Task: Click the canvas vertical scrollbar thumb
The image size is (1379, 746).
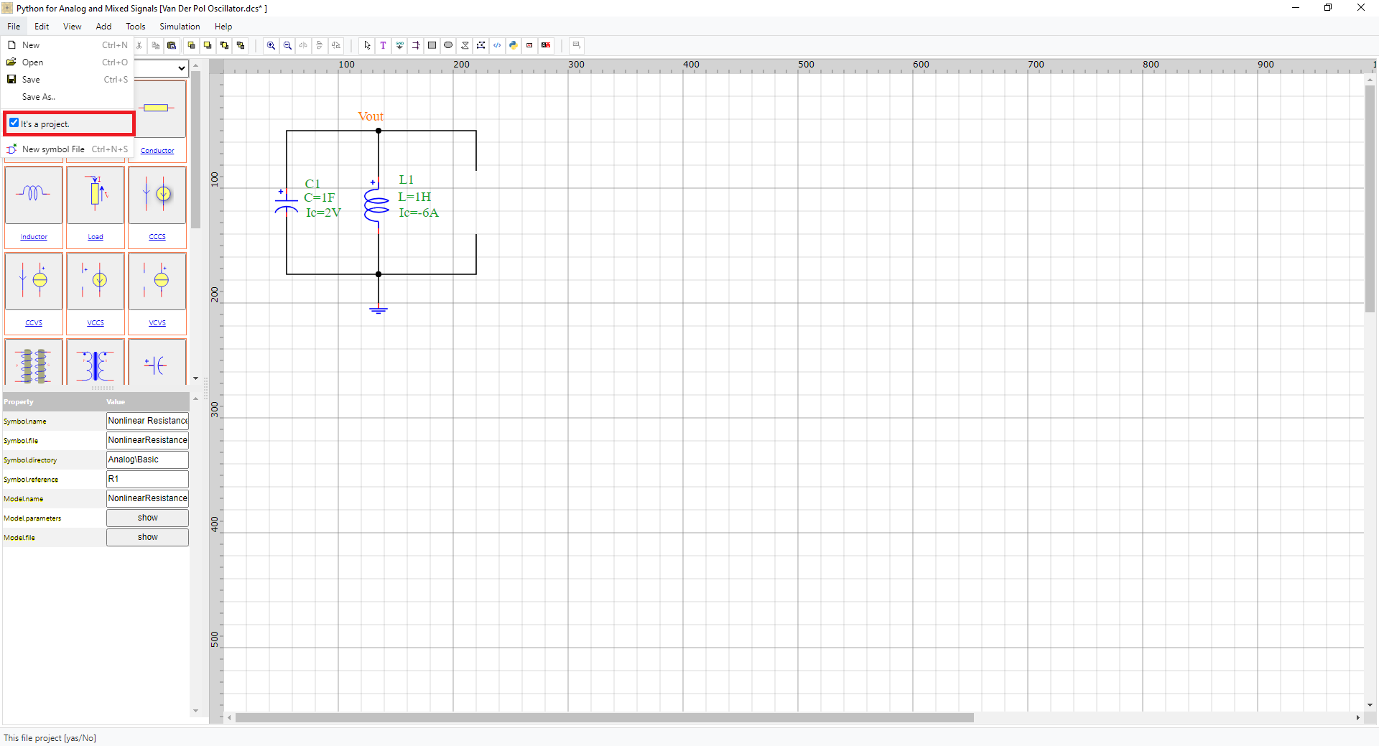Action: [x=1370, y=200]
